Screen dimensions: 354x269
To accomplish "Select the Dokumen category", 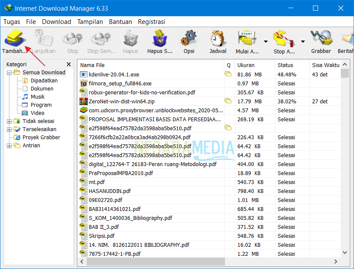I will [x=42, y=89].
